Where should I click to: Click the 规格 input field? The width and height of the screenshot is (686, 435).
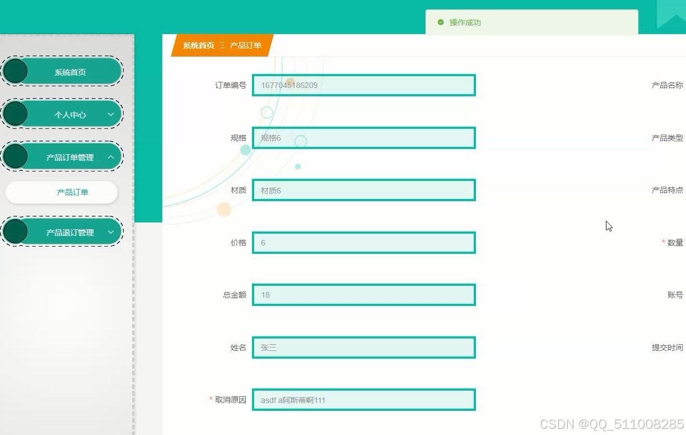coord(364,138)
